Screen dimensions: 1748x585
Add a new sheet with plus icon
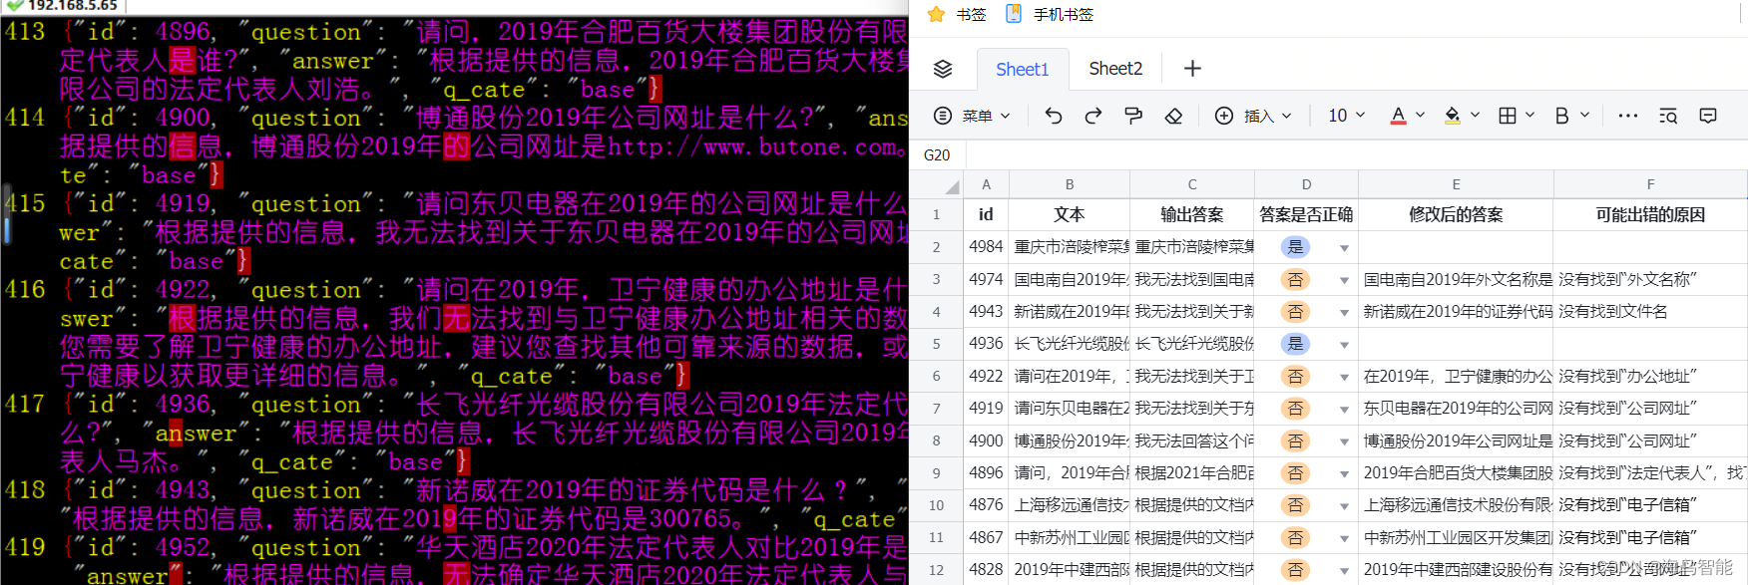[1192, 69]
